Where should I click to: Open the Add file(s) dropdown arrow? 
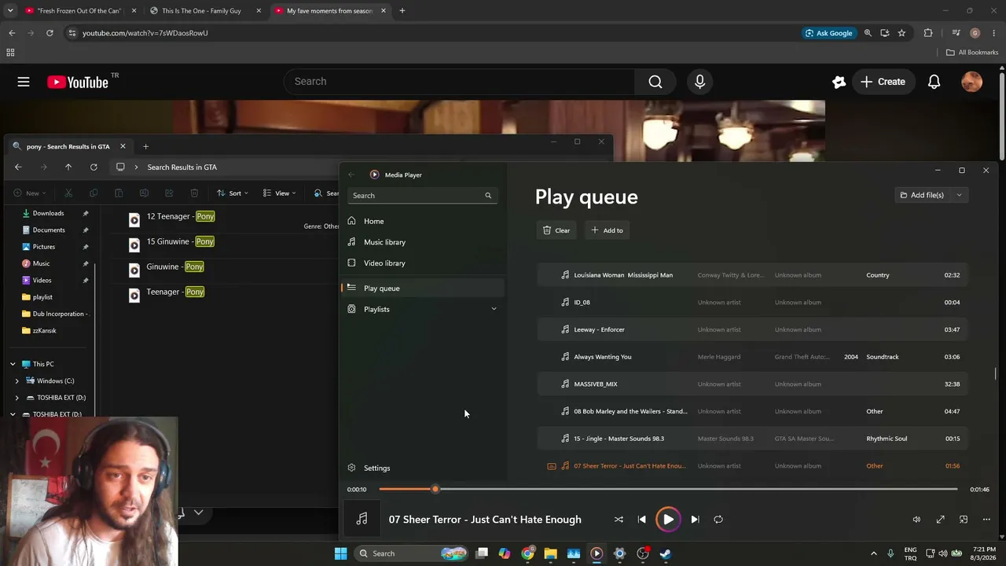pyautogui.click(x=959, y=195)
